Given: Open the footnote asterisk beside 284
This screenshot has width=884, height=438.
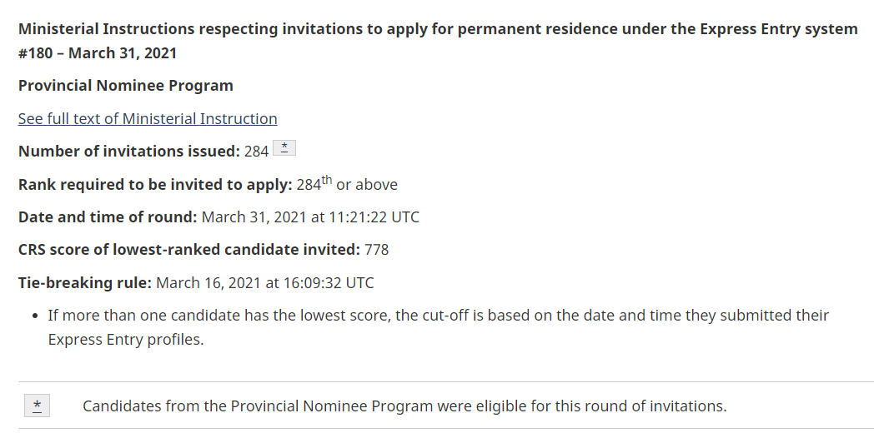Looking at the screenshot, I should [x=284, y=148].
